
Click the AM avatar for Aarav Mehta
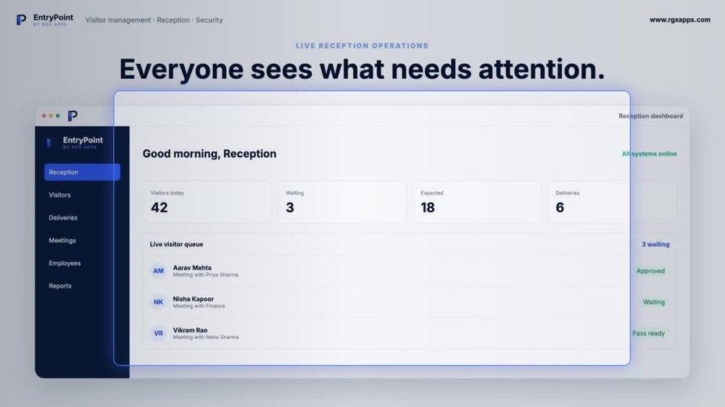tap(158, 271)
